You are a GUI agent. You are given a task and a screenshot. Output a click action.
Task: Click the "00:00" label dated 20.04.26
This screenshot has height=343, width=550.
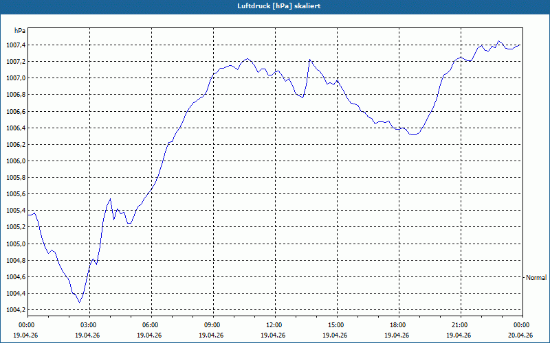(x=522, y=325)
